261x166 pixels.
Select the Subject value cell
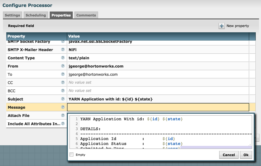coord(158,99)
